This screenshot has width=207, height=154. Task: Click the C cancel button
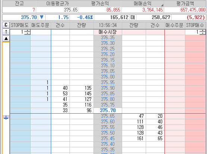(x=6, y=25)
